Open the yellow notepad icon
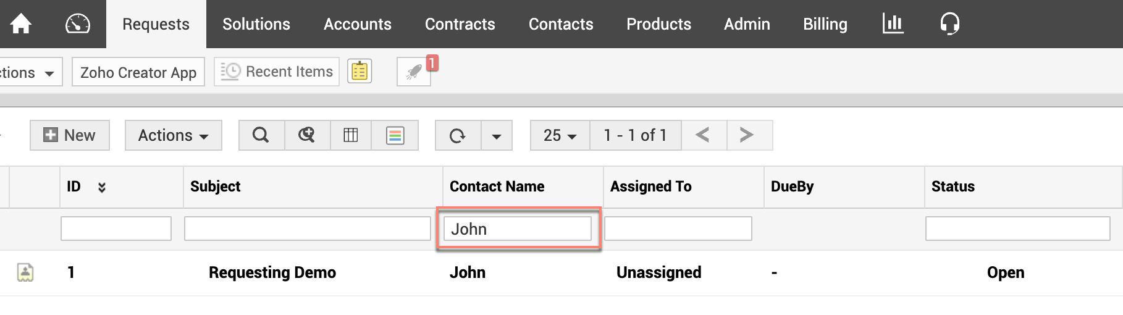This screenshot has width=1123, height=315. (360, 72)
